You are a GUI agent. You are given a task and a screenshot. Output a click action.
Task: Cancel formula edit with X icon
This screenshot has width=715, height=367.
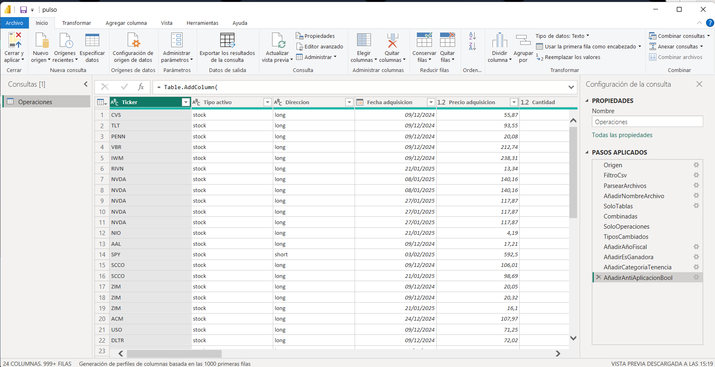point(105,87)
